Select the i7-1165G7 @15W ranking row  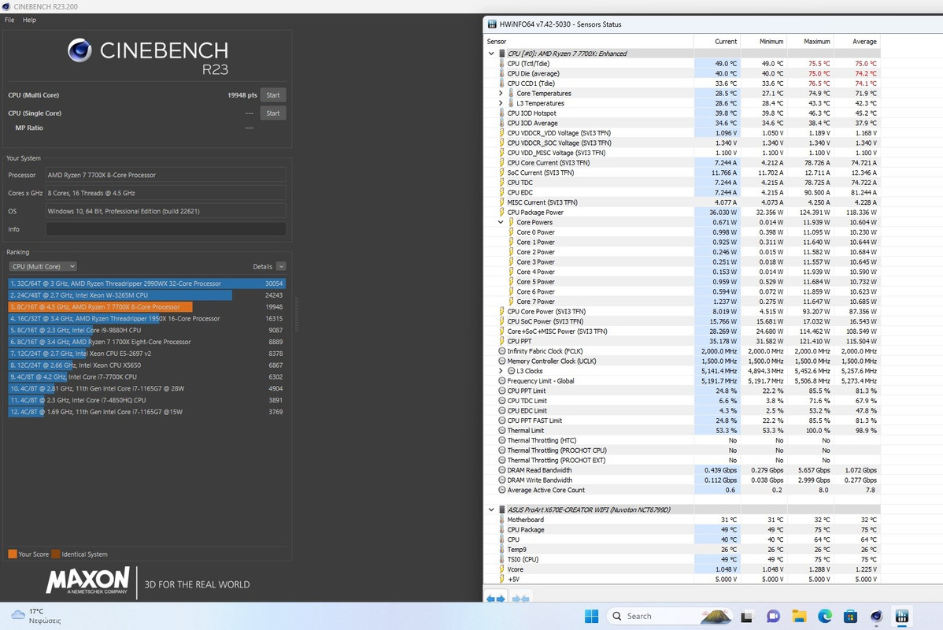pyautogui.click(x=146, y=412)
